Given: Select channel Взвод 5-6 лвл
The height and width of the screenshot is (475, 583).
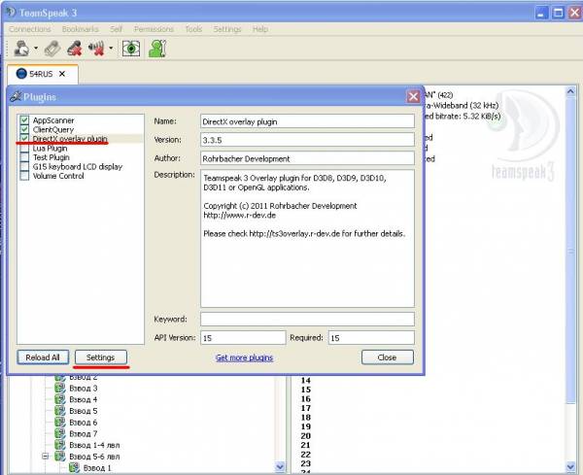Looking at the screenshot, I should pos(94,457).
